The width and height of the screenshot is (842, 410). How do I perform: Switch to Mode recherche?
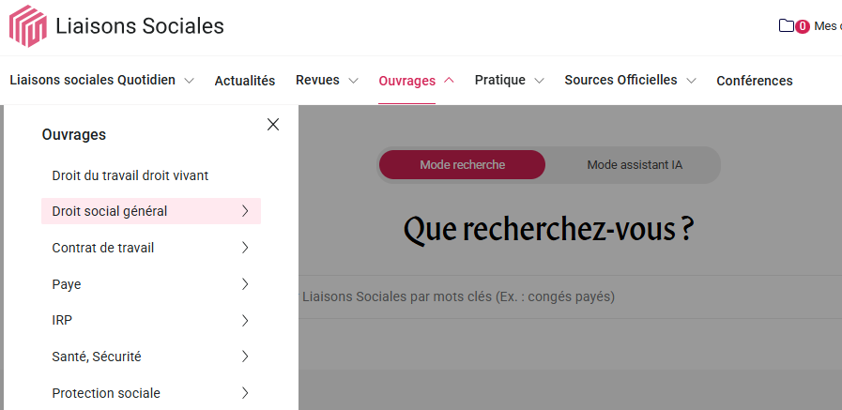click(x=463, y=165)
